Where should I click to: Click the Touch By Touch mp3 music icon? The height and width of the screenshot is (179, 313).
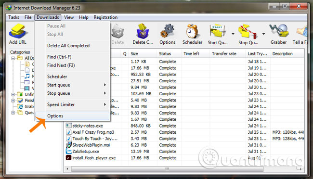[x=69, y=138]
